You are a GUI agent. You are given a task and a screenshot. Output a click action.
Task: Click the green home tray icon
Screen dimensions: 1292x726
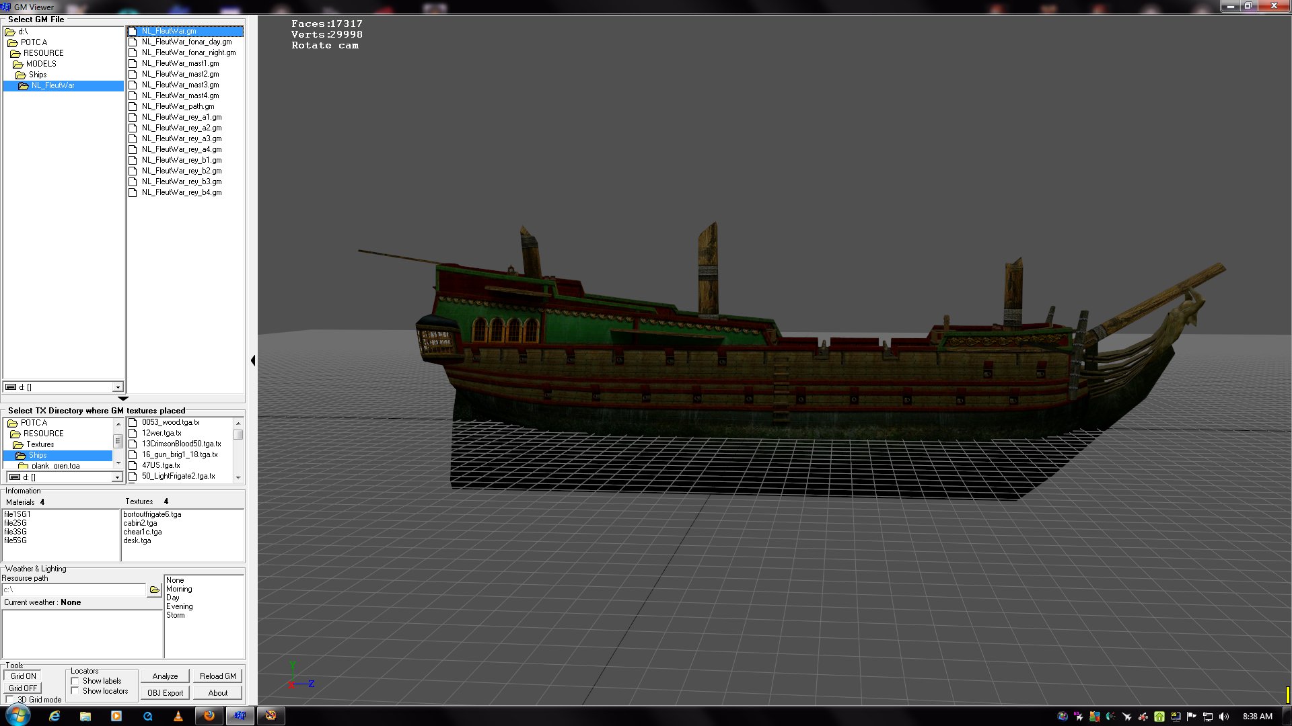coord(1159,717)
